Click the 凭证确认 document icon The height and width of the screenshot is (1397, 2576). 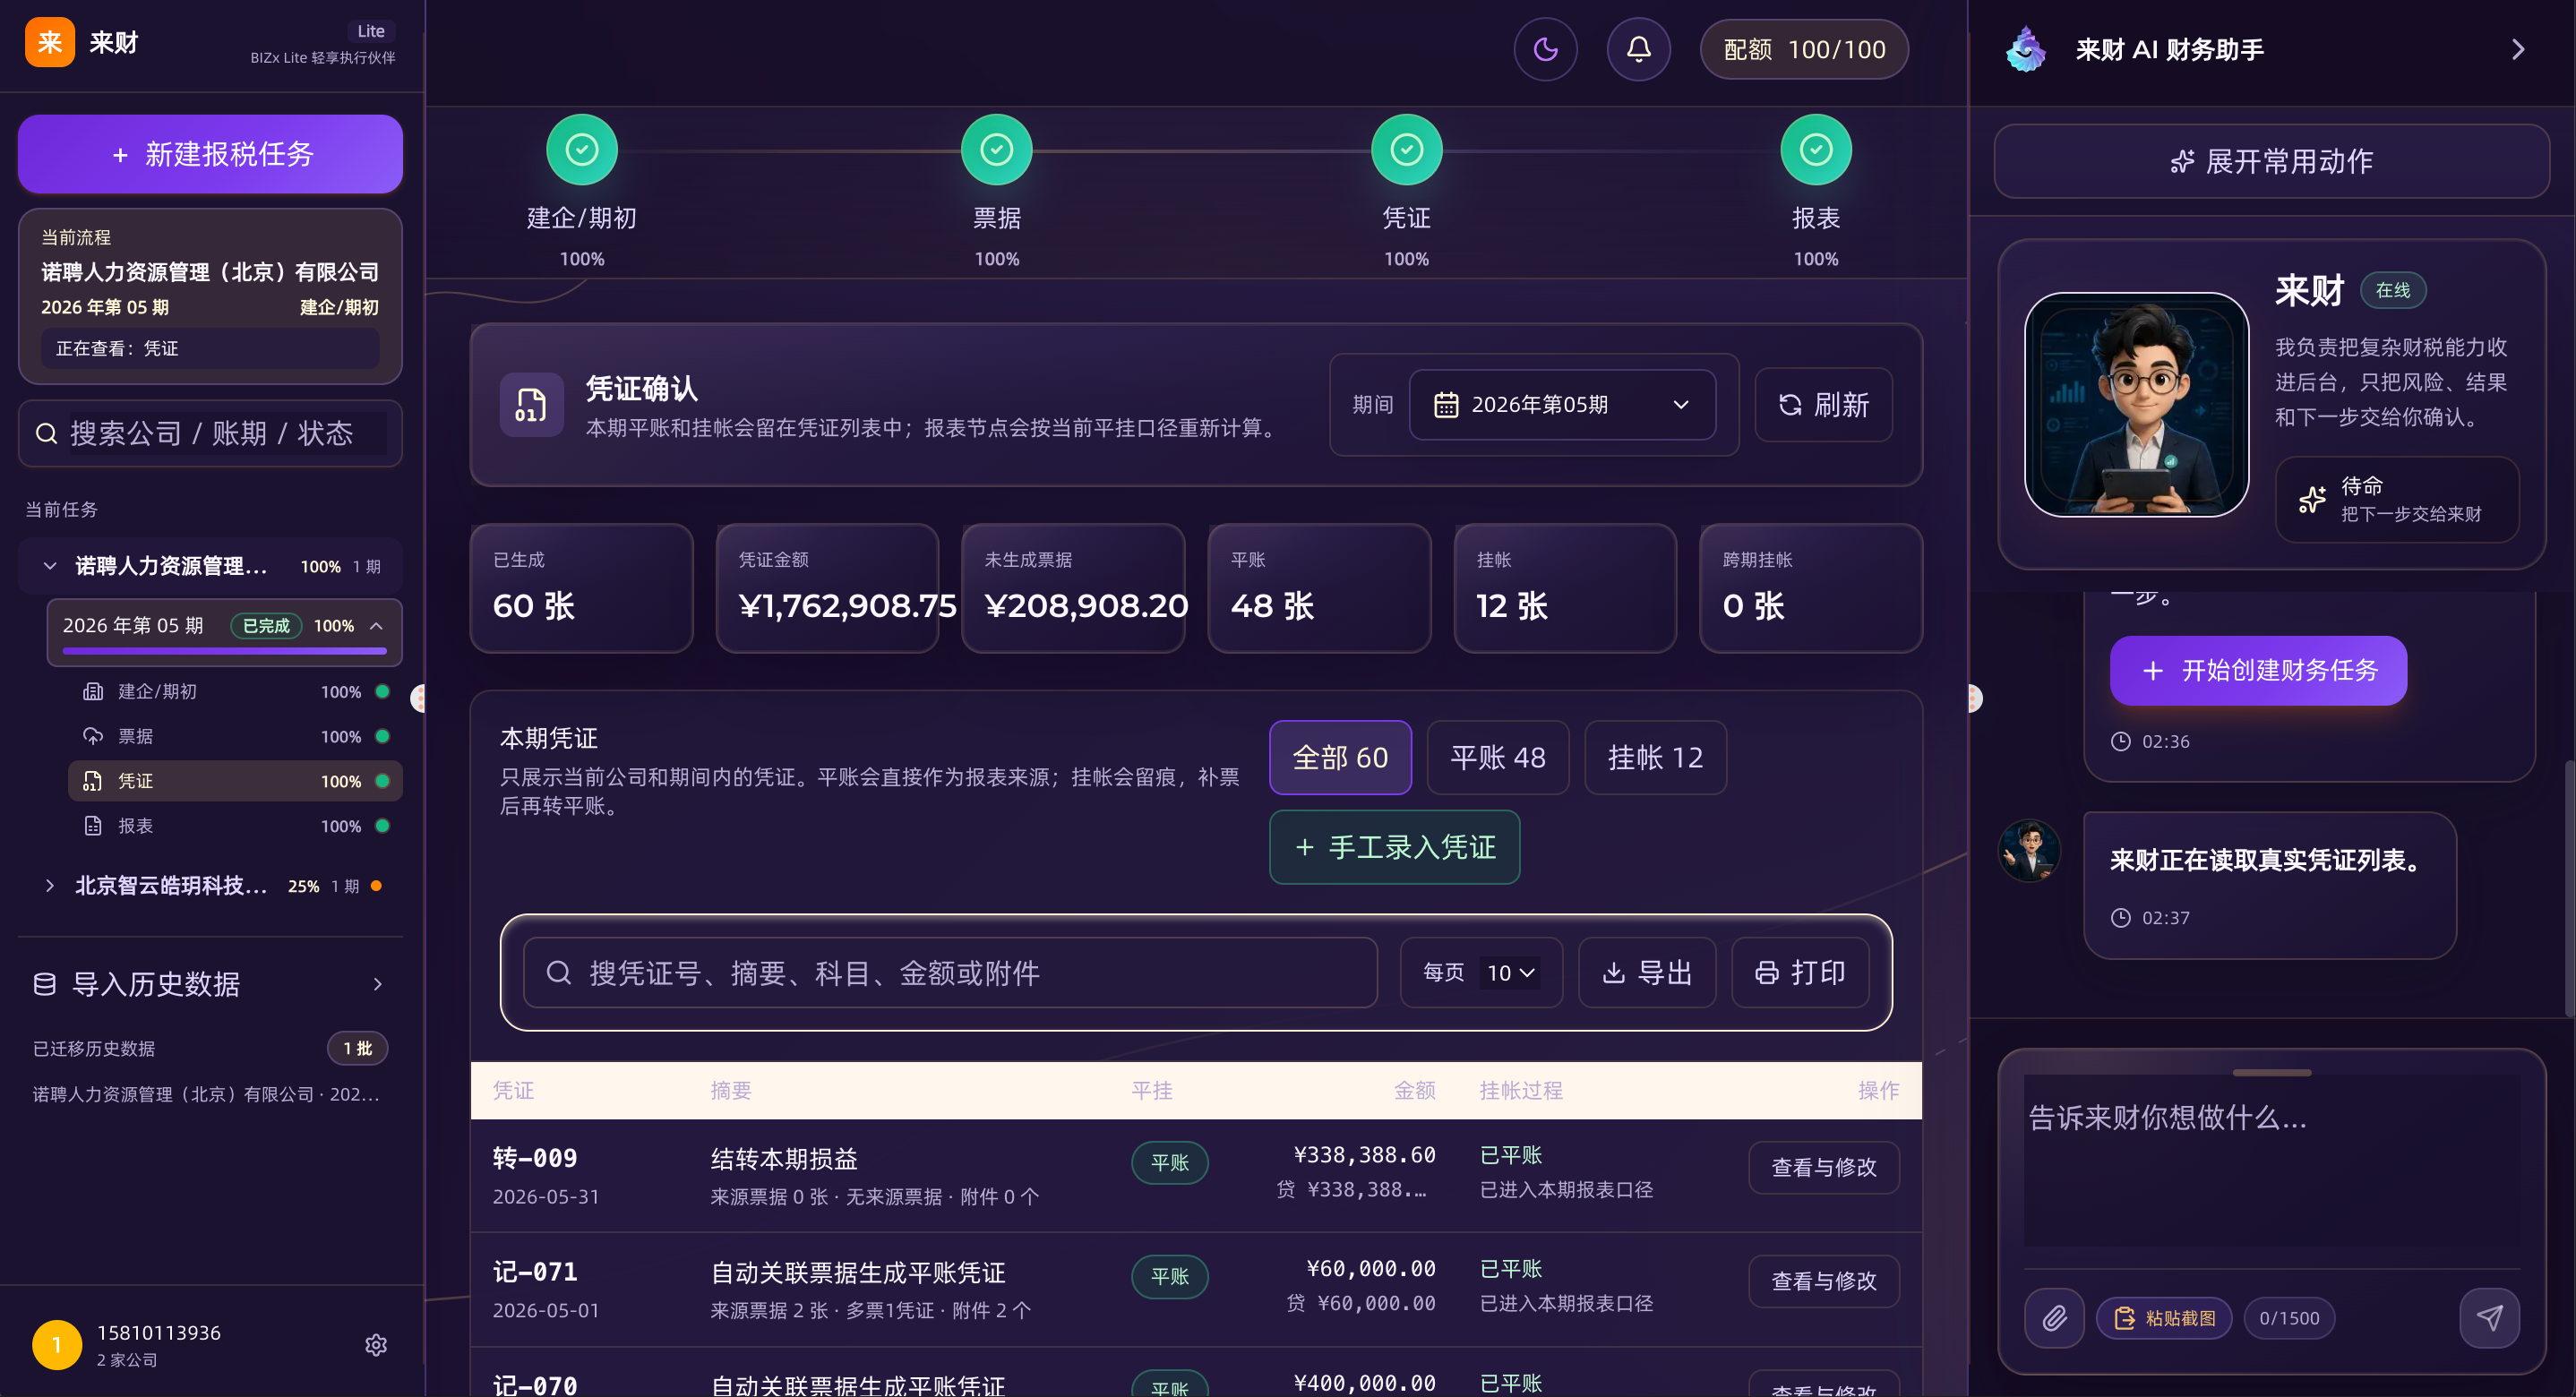[531, 405]
